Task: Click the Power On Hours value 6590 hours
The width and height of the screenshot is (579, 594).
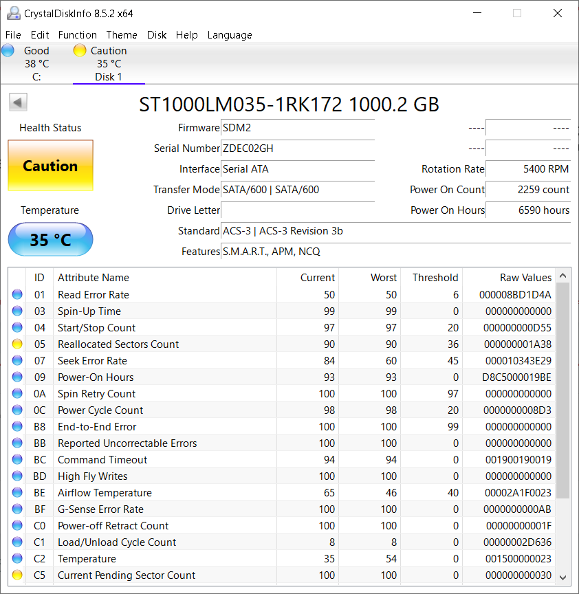Action: (528, 210)
